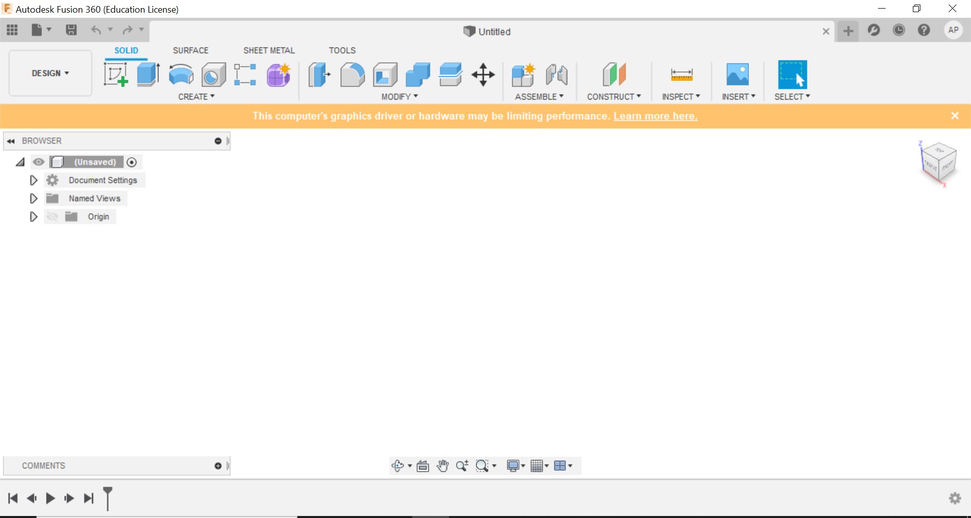Expand the Document Settings tree node
The image size is (971, 518).
pos(33,180)
